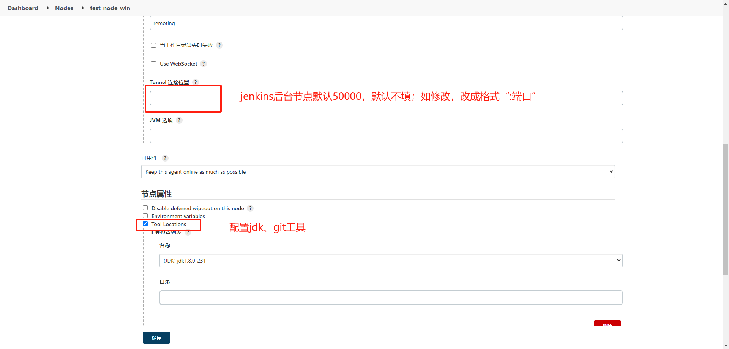The width and height of the screenshot is (729, 349).
Task: Open the 可用性 availability dropdown
Action: pyautogui.click(x=378, y=172)
